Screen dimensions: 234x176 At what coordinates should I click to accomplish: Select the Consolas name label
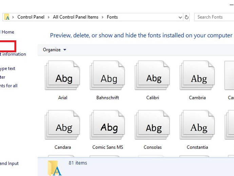click(x=153, y=147)
